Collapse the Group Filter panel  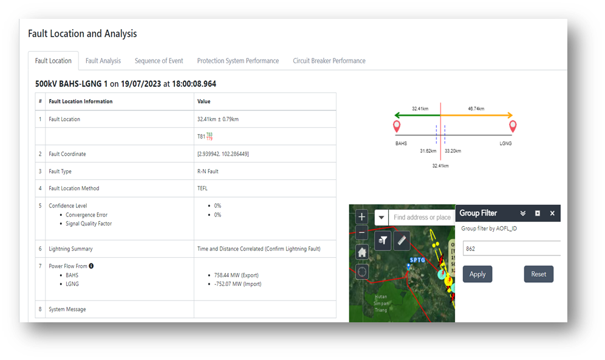click(522, 213)
